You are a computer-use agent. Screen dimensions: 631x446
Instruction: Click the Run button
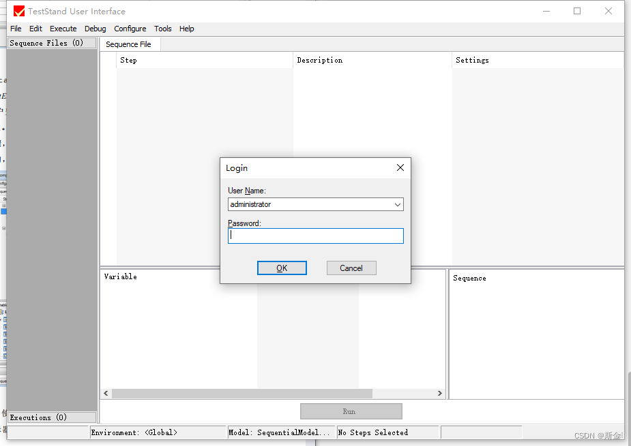pyautogui.click(x=351, y=411)
